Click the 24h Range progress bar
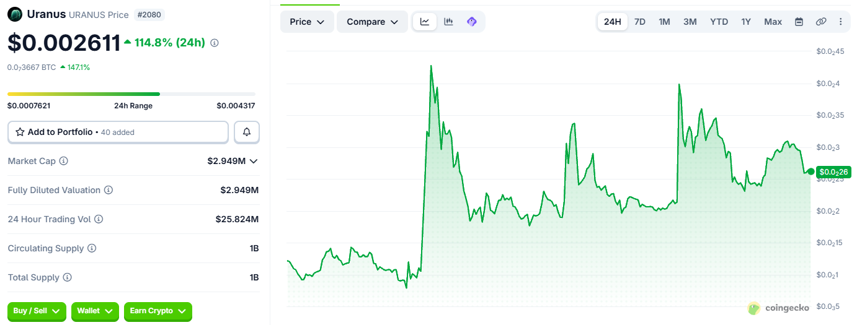This screenshot has height=325, width=857. [x=131, y=94]
